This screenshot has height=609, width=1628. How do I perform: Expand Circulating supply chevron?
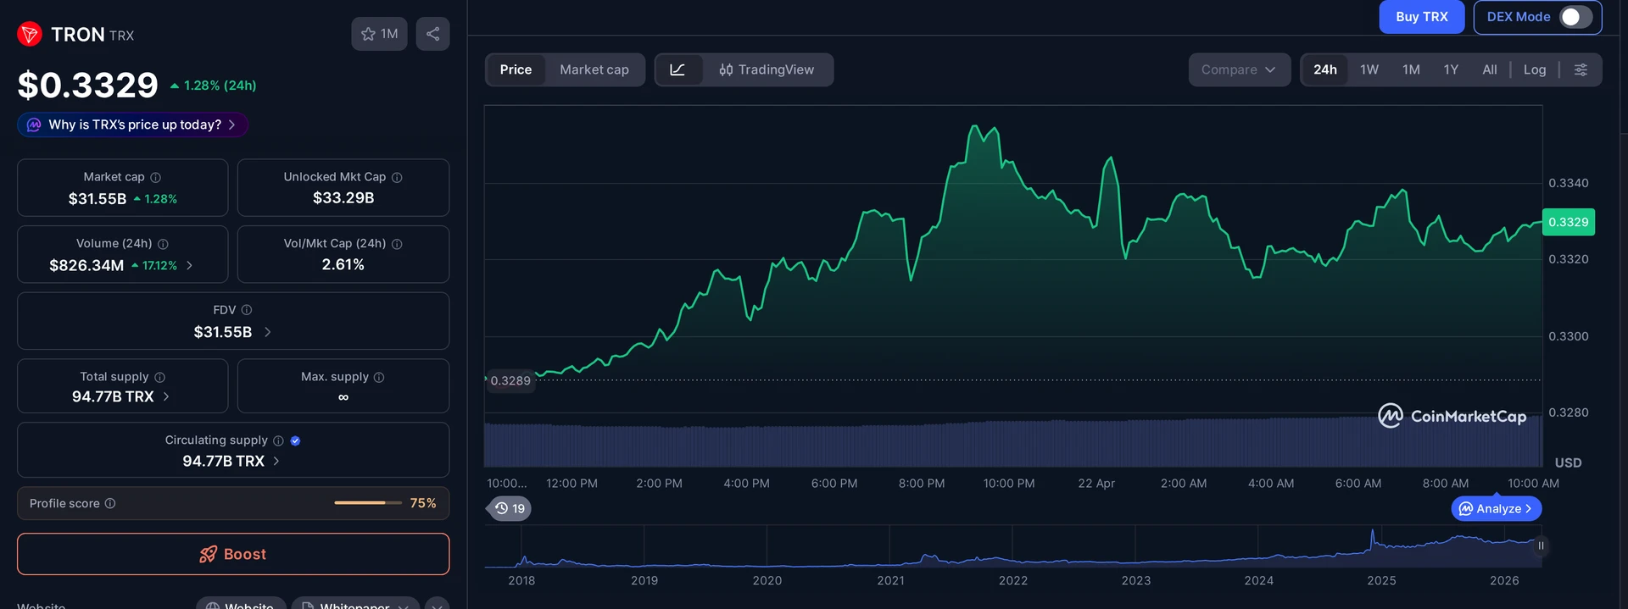pos(276,461)
